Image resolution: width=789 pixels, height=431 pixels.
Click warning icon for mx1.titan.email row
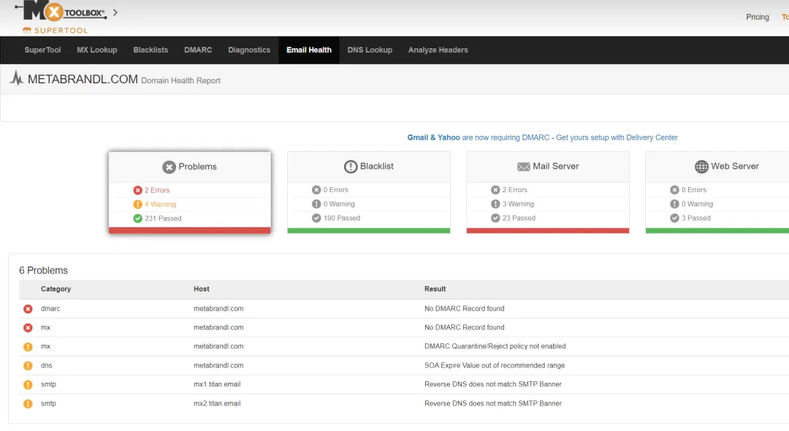pos(28,385)
